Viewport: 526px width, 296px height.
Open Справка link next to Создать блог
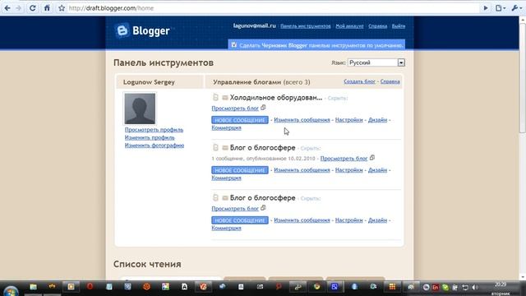click(390, 81)
